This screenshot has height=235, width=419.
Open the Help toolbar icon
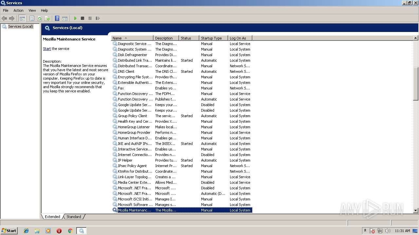pos(57,18)
